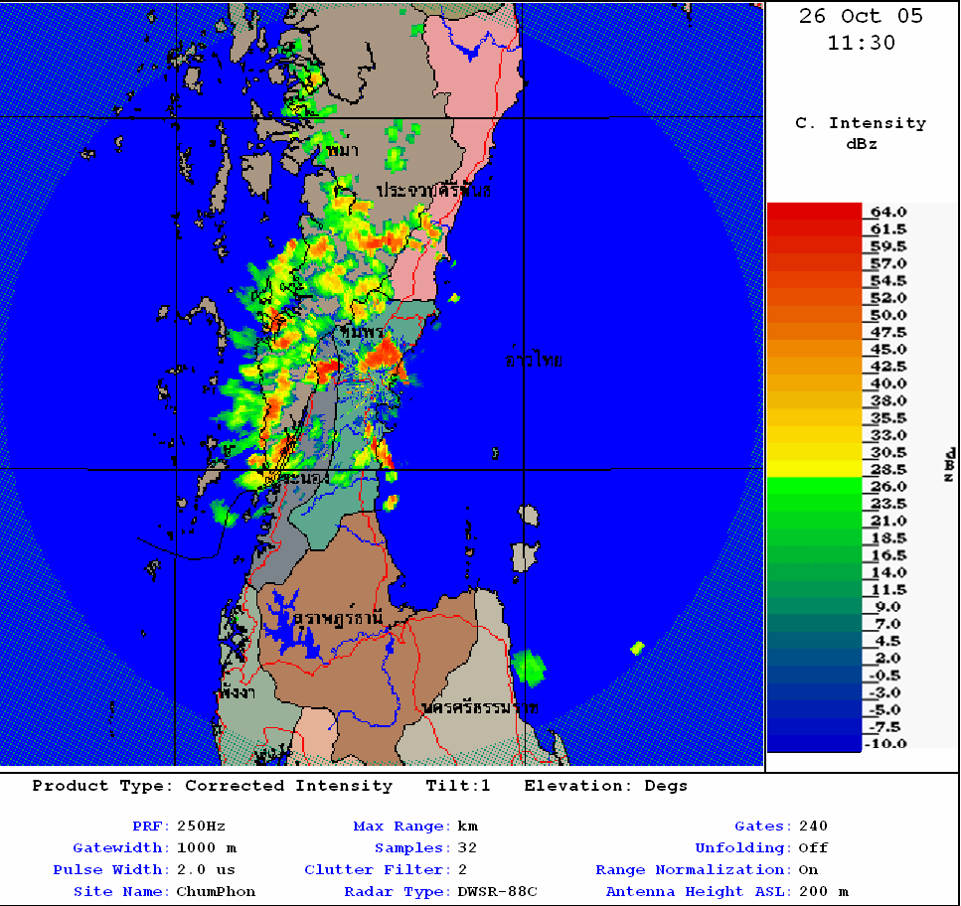Image resolution: width=961 pixels, height=906 pixels.
Task: Select the Clutter Filter label
Action: [377, 869]
